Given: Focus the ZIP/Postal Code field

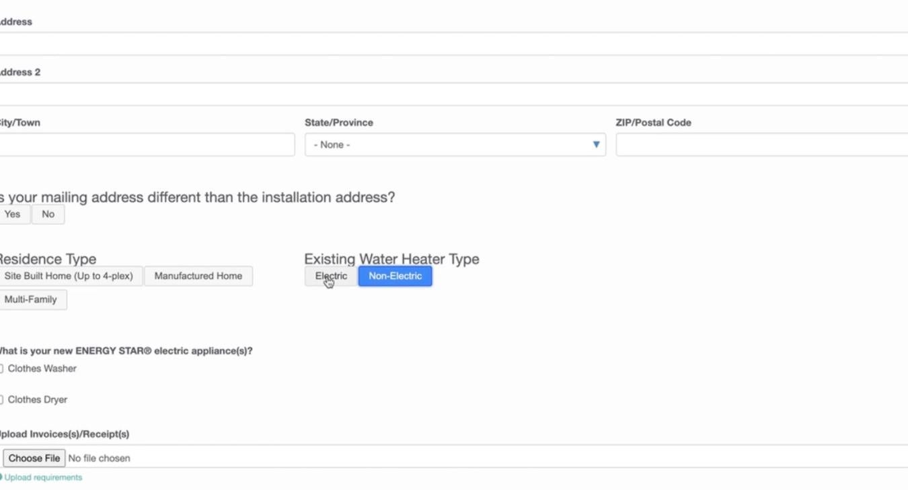Looking at the screenshot, I should click(x=761, y=144).
